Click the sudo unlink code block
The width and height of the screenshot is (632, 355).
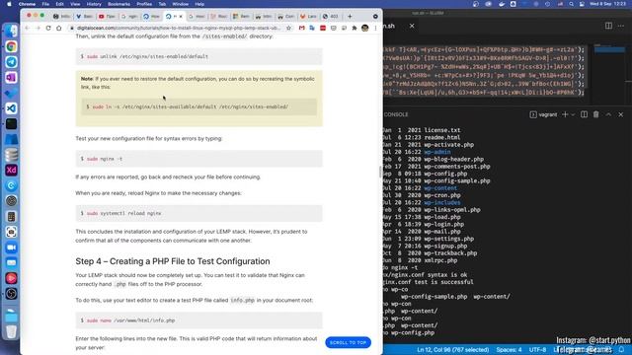199,56
